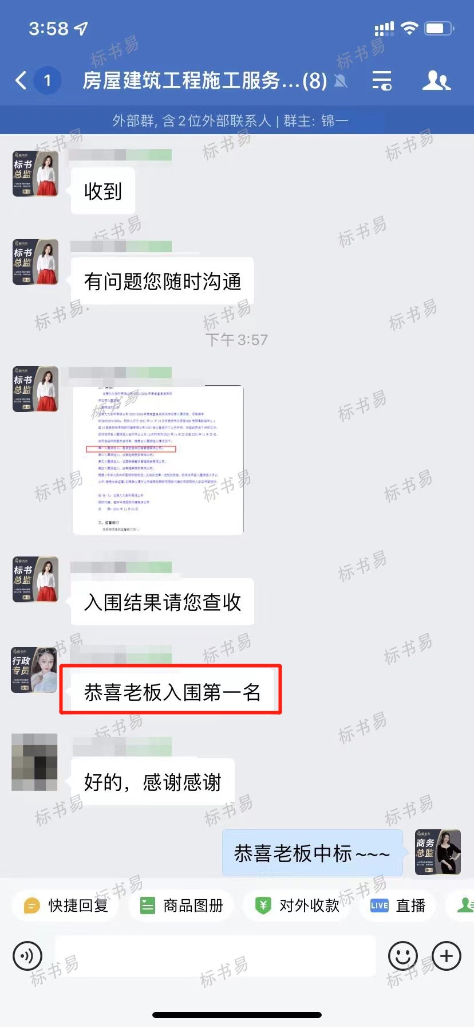Tap the 行政专员 avatar
Viewport: 474px width, 1027px height.
click(x=35, y=670)
